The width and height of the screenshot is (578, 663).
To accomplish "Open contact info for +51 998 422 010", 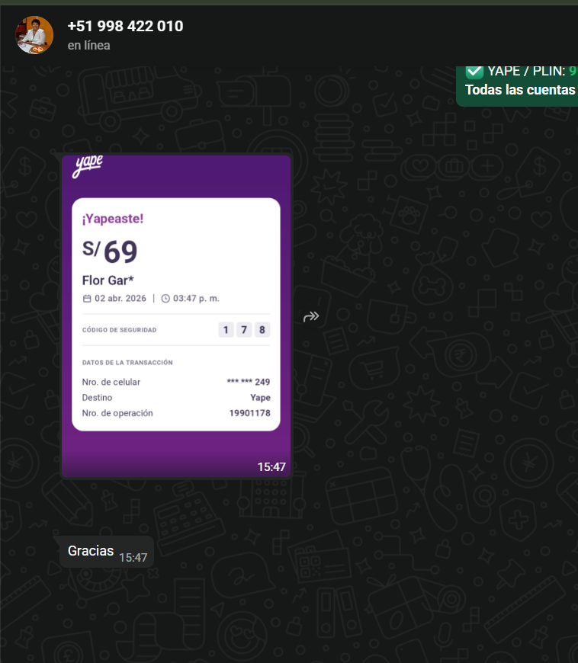I will click(125, 26).
